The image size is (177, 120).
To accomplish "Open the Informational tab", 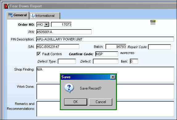I will [x=45, y=16].
